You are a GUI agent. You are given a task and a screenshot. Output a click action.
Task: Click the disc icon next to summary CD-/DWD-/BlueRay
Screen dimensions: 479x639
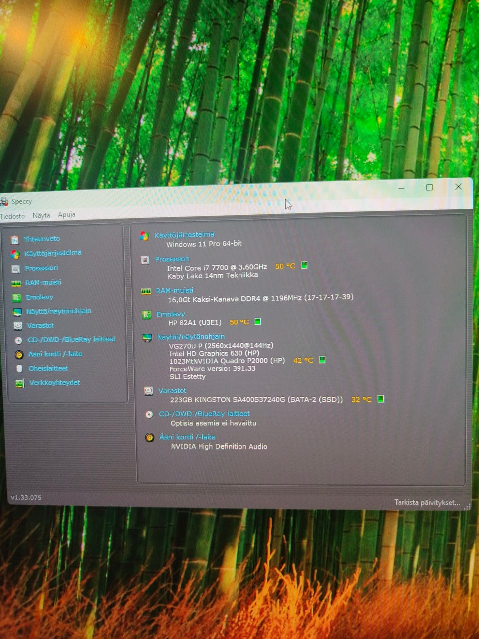pyautogui.click(x=149, y=414)
